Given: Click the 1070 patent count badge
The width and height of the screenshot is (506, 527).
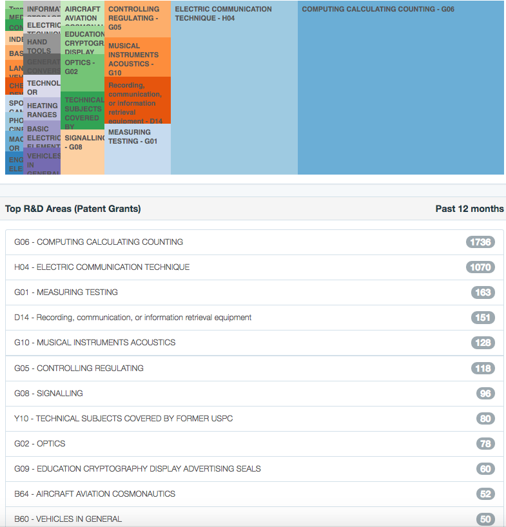Looking at the screenshot, I should [480, 267].
